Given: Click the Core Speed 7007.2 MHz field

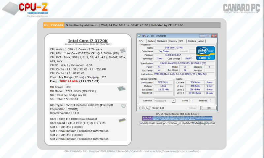Looking at the screenshot, I should [163, 82].
